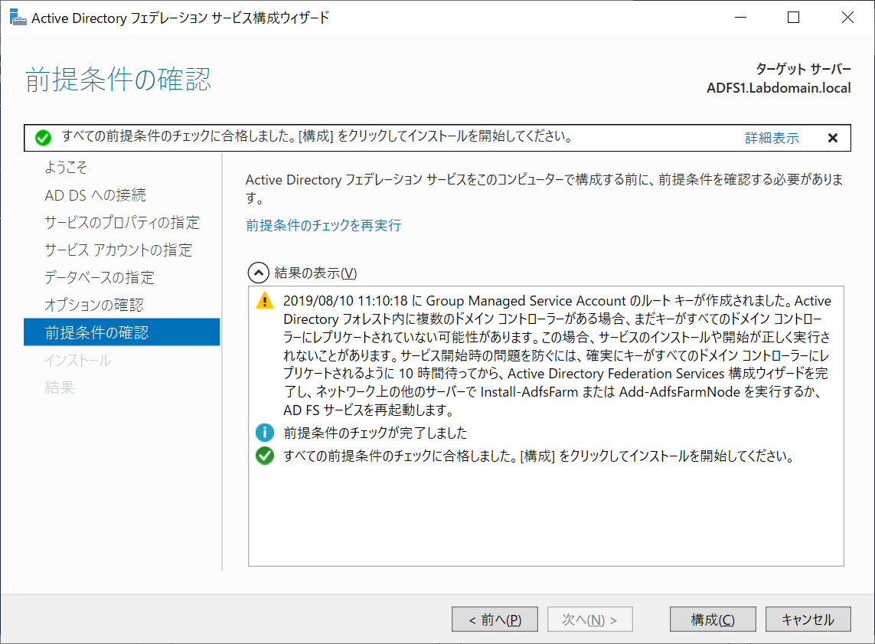This screenshot has height=644, width=875.
Task: Open データベースの指定 step
Action: (x=100, y=277)
